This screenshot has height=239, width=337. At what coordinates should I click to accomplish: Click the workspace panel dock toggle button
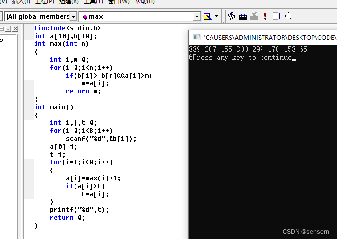click(x=8, y=29)
